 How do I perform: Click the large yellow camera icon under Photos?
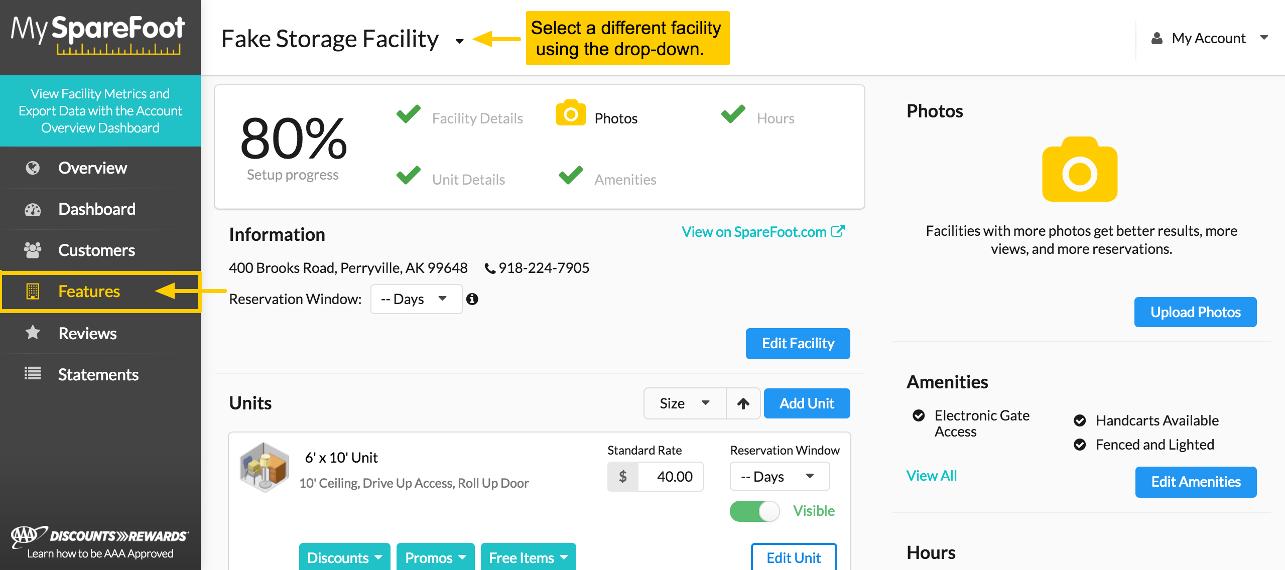pyautogui.click(x=1080, y=169)
